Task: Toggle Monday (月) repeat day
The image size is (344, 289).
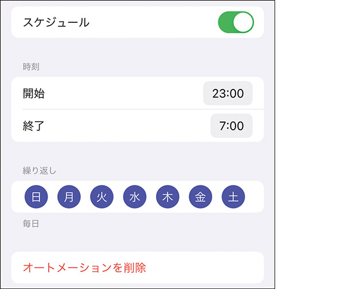Action: [x=69, y=197]
